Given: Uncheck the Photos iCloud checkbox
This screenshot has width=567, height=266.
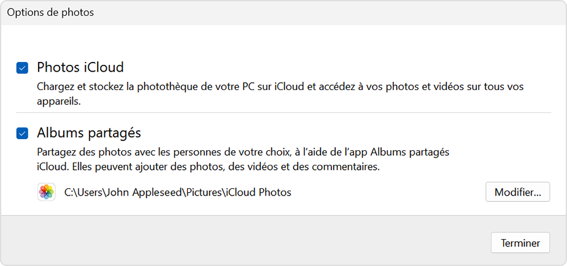Looking at the screenshot, I should tap(22, 67).
